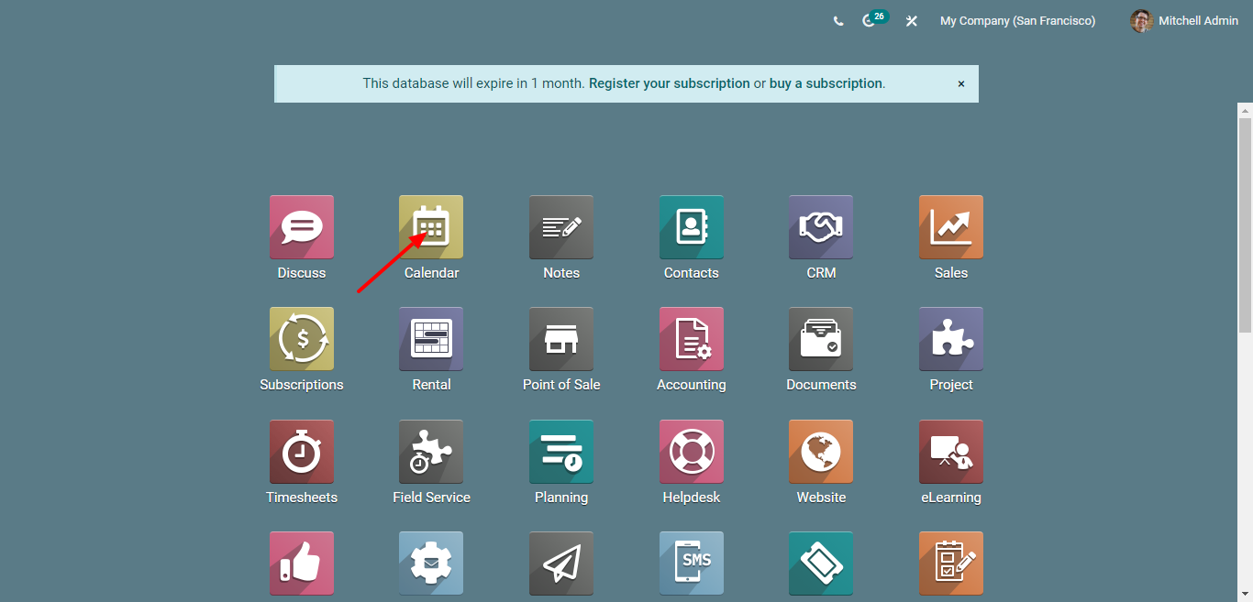Open the Helpdesk lifebuoy icon

coord(691,452)
